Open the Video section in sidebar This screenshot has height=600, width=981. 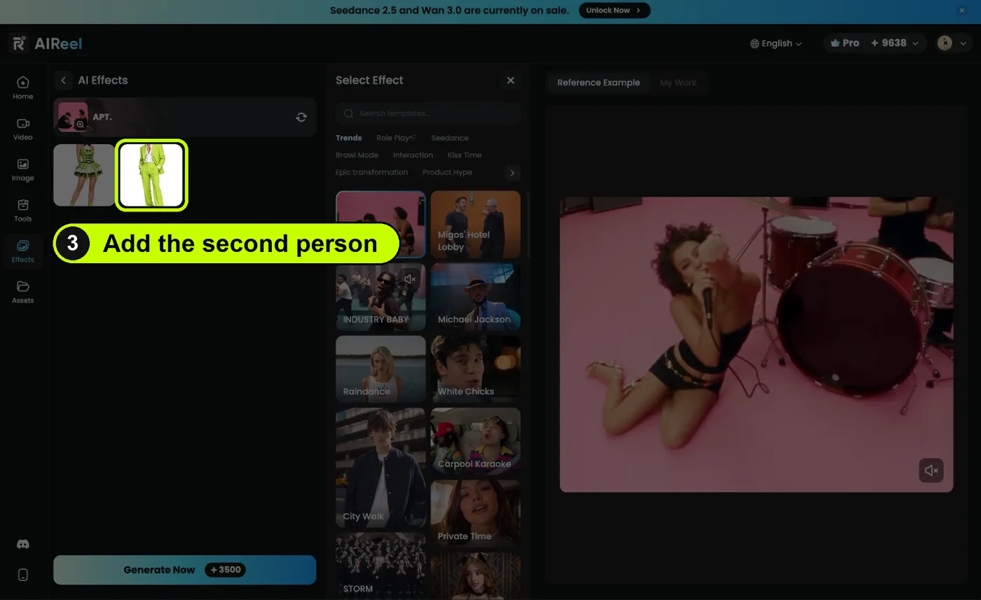(22, 129)
